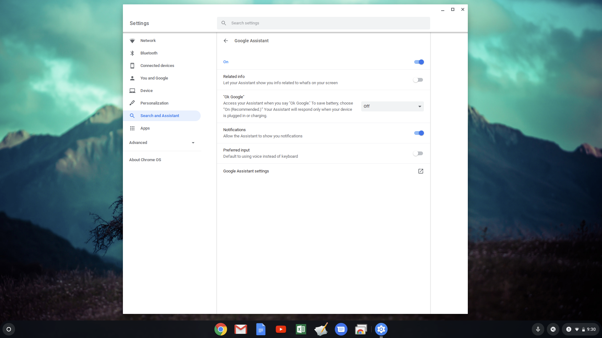Disable the Notifications toggle
Image resolution: width=602 pixels, height=338 pixels.
click(419, 133)
